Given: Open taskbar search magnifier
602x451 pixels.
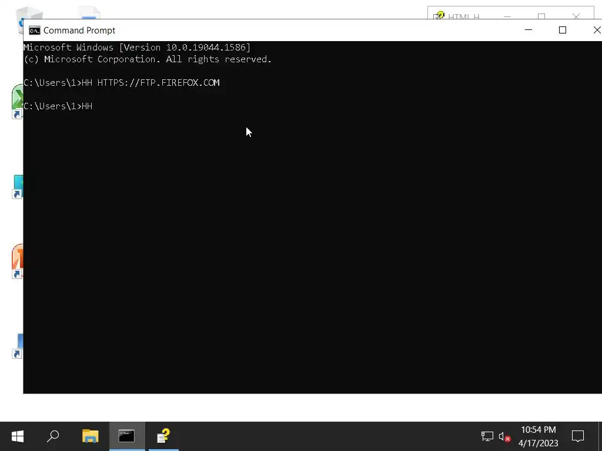Looking at the screenshot, I should (53, 436).
